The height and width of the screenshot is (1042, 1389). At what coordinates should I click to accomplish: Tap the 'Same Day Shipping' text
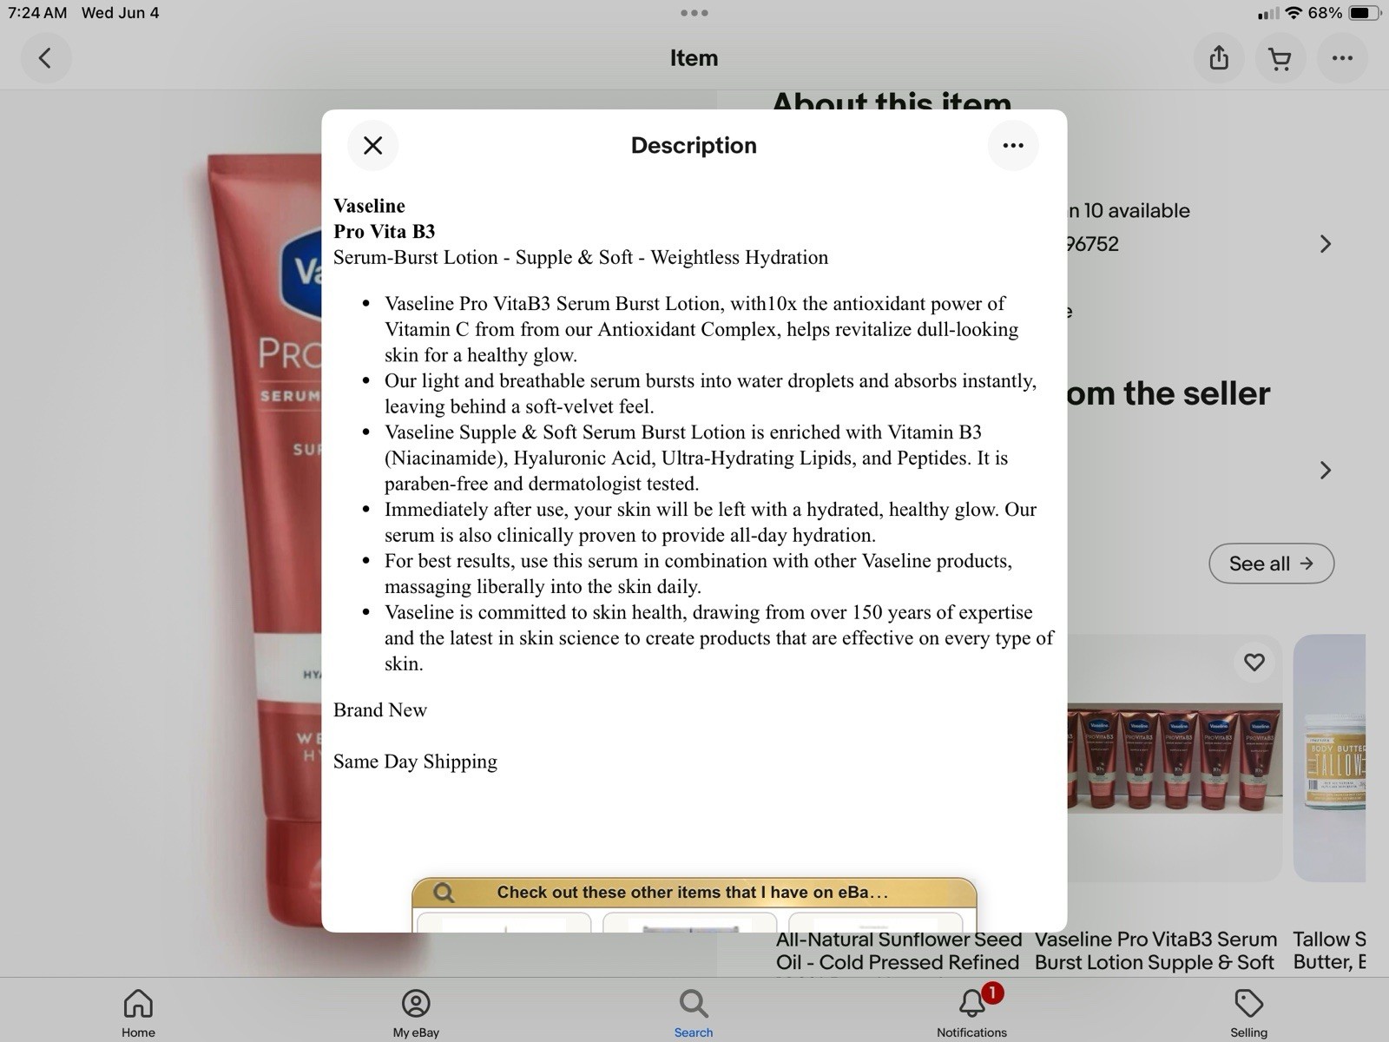pyautogui.click(x=415, y=762)
